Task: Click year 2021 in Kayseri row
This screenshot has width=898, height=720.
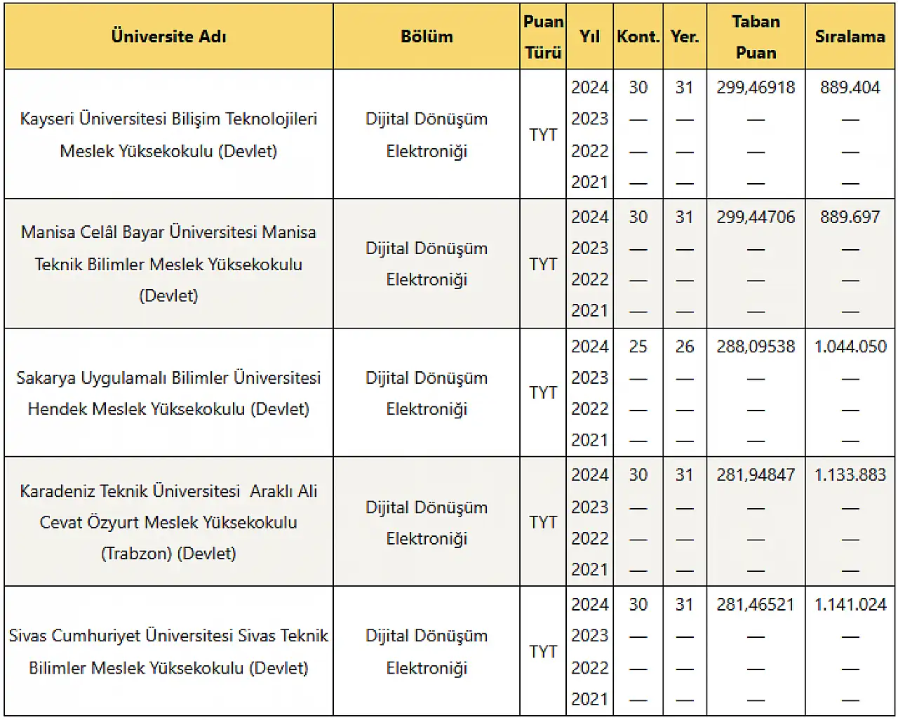Action: [589, 182]
